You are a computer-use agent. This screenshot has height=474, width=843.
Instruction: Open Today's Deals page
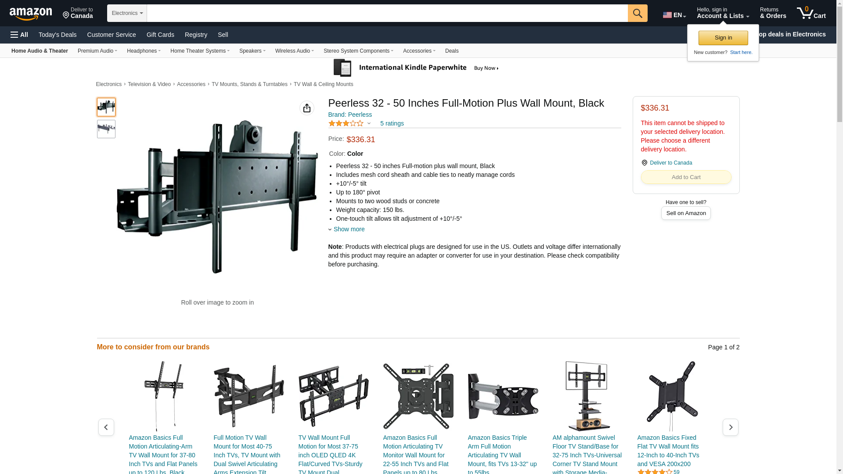coord(58,35)
